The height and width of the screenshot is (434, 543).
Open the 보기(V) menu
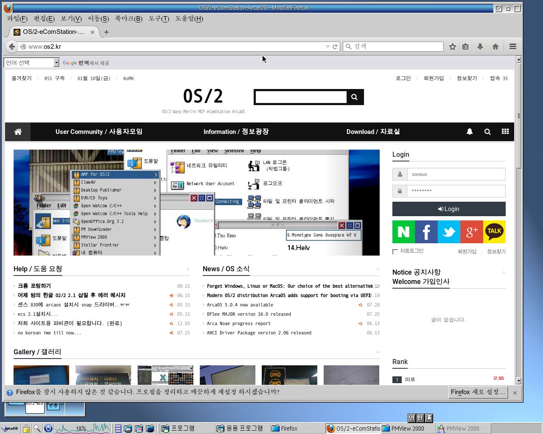click(x=71, y=19)
